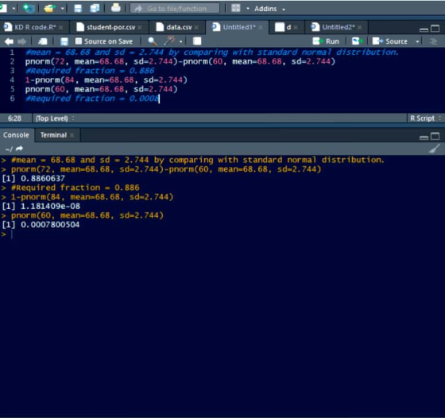Click the comment Required fraction = 0.0008
Image resolution: width=445 pixels, height=418 pixels.
pos(92,99)
